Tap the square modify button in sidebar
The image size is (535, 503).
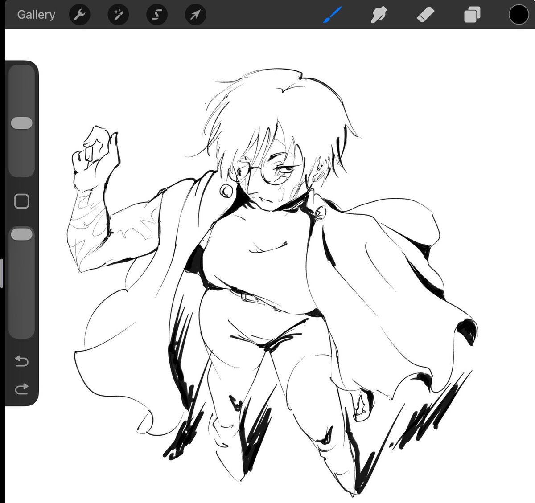[21, 201]
